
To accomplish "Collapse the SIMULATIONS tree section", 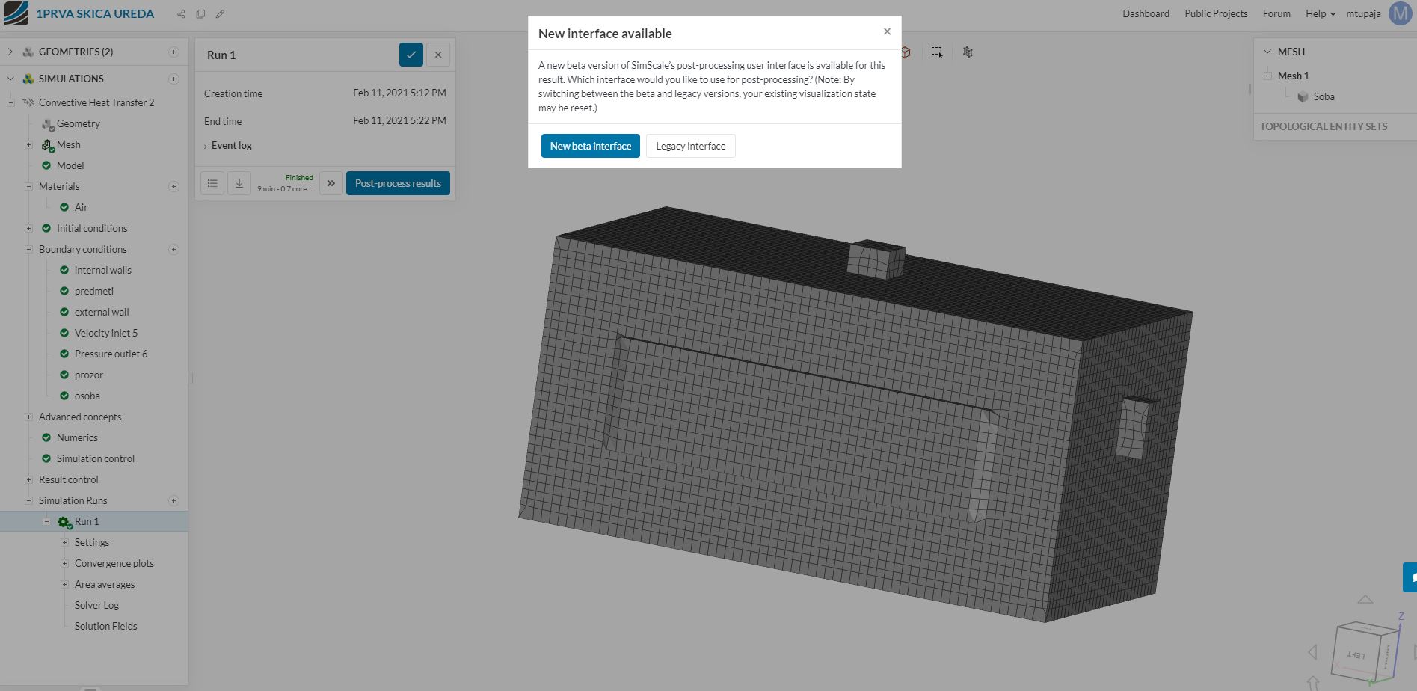I will (x=10, y=79).
